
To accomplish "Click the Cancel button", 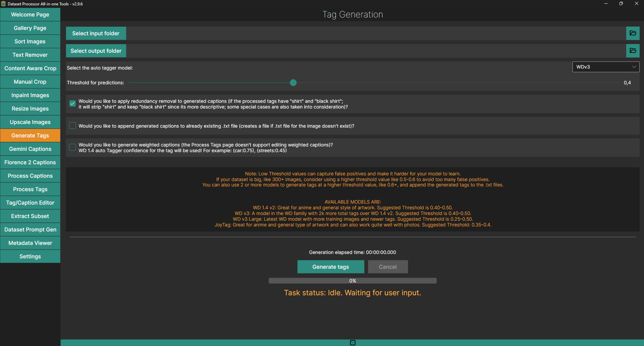I will (x=388, y=267).
